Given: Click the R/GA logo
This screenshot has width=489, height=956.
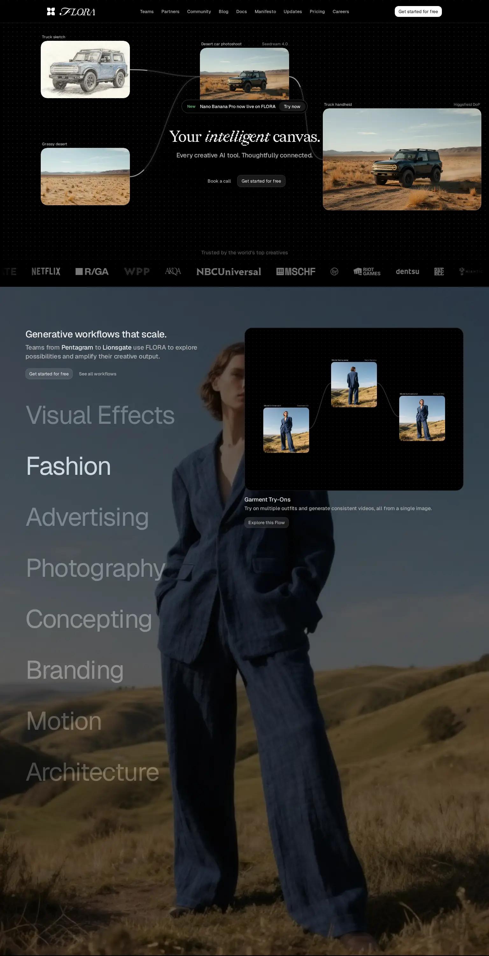Looking at the screenshot, I should (x=92, y=272).
